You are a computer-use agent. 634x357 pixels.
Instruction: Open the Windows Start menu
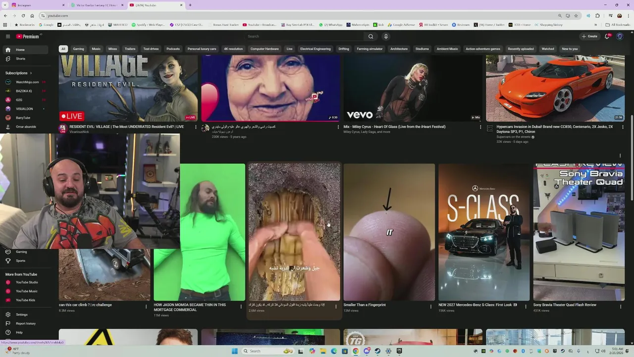click(x=235, y=351)
